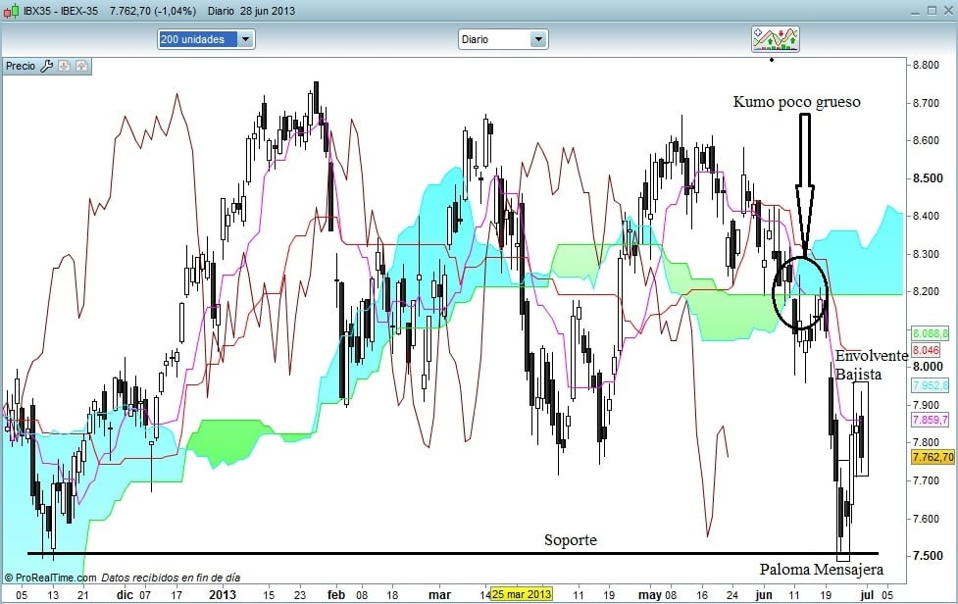Click the 7.500 price axis value
958x604 pixels.
(x=928, y=556)
